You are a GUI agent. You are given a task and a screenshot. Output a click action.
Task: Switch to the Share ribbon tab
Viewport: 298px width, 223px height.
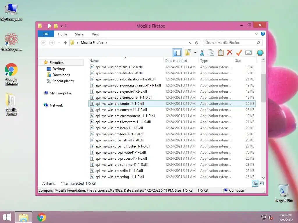tap(79, 34)
